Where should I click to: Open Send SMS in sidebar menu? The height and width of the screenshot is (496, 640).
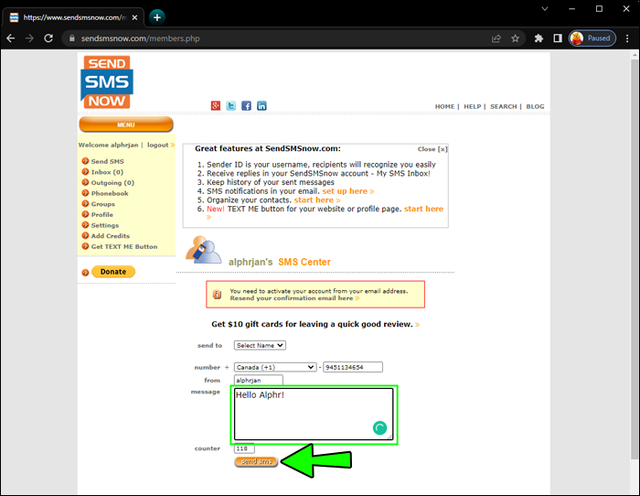pyautogui.click(x=107, y=161)
